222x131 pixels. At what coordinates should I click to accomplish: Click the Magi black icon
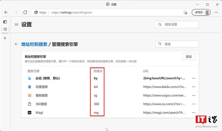(x=29, y=113)
